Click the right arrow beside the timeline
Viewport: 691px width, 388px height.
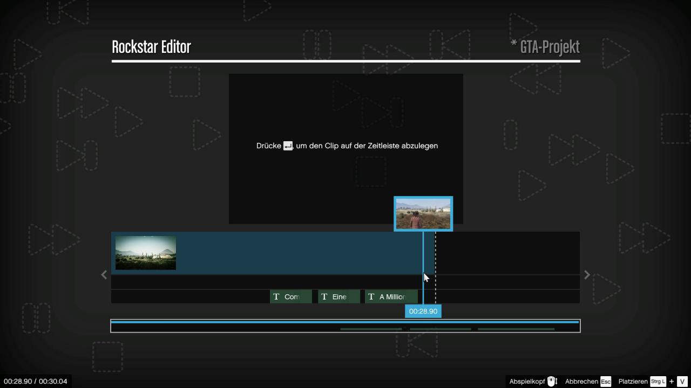tap(587, 275)
